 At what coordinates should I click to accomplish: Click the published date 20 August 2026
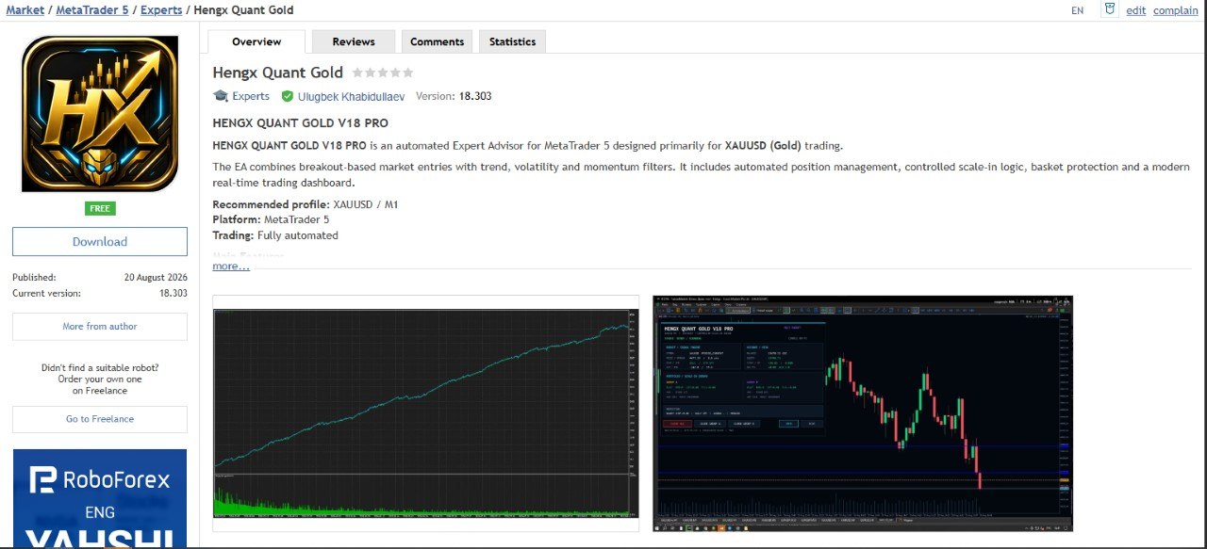156,278
